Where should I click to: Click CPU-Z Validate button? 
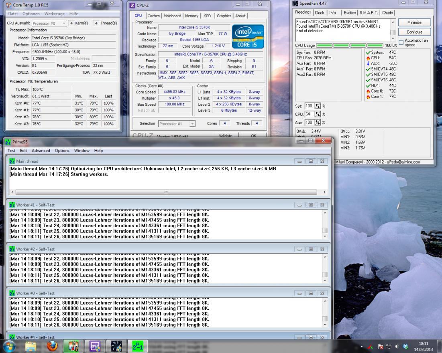(x=226, y=135)
